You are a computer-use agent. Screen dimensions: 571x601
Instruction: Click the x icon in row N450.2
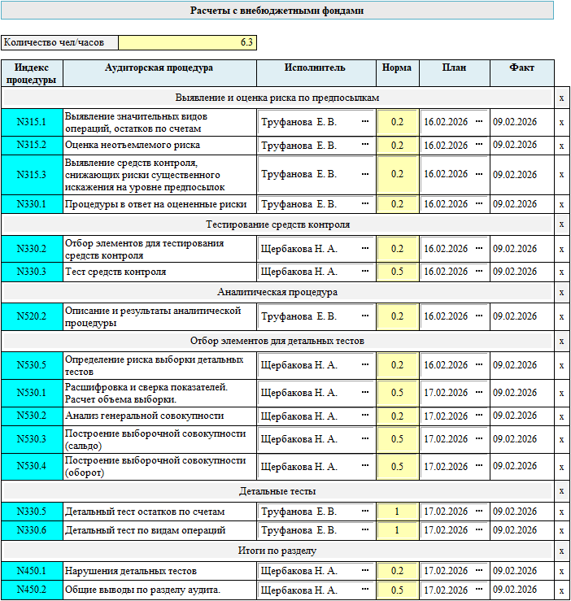point(561,590)
